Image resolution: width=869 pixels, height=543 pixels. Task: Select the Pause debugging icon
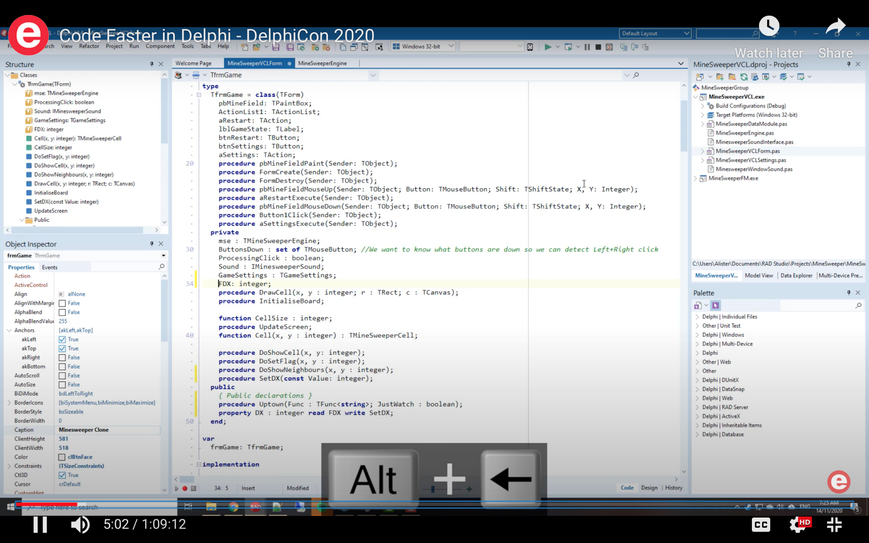coord(587,47)
